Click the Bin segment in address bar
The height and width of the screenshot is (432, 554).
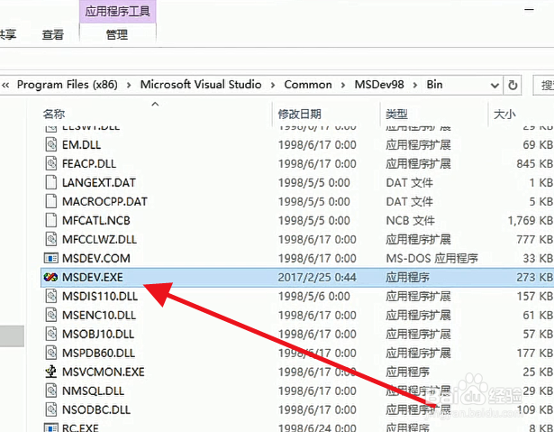(x=434, y=85)
